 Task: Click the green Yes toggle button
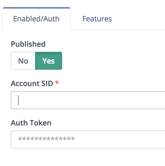[x=49, y=61]
